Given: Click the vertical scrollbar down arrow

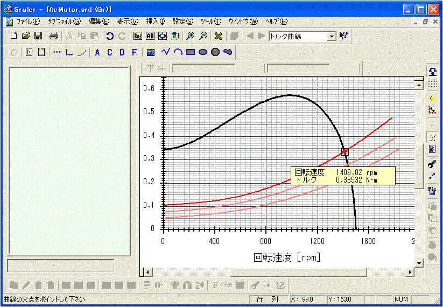Looking at the screenshot, I should point(419,263).
